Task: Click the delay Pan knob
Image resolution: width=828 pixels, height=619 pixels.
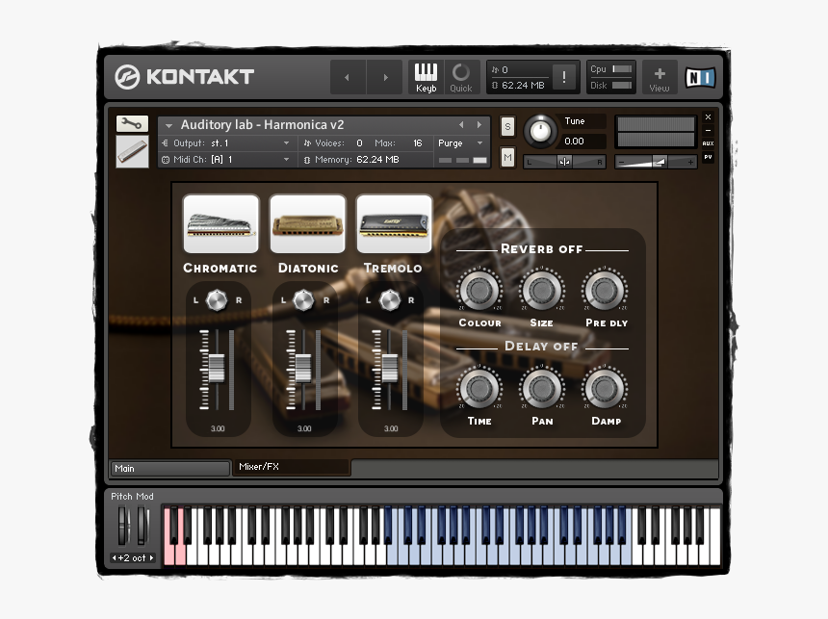Action: 541,388
